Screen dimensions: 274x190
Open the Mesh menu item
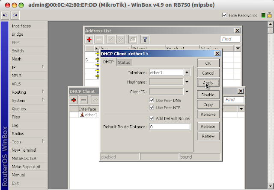pyautogui.click(x=28, y=59)
